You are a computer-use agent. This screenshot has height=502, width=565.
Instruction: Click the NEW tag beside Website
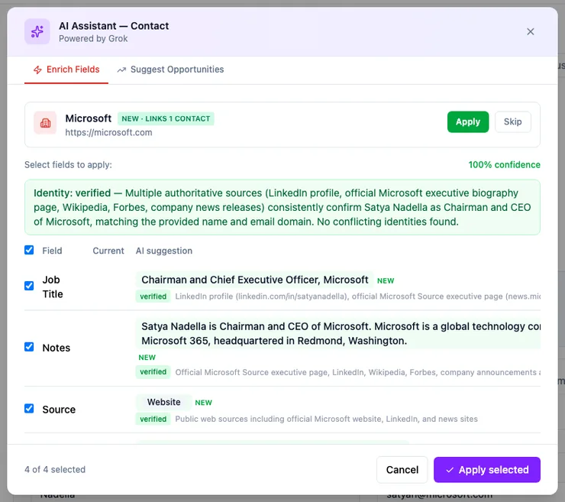click(204, 403)
